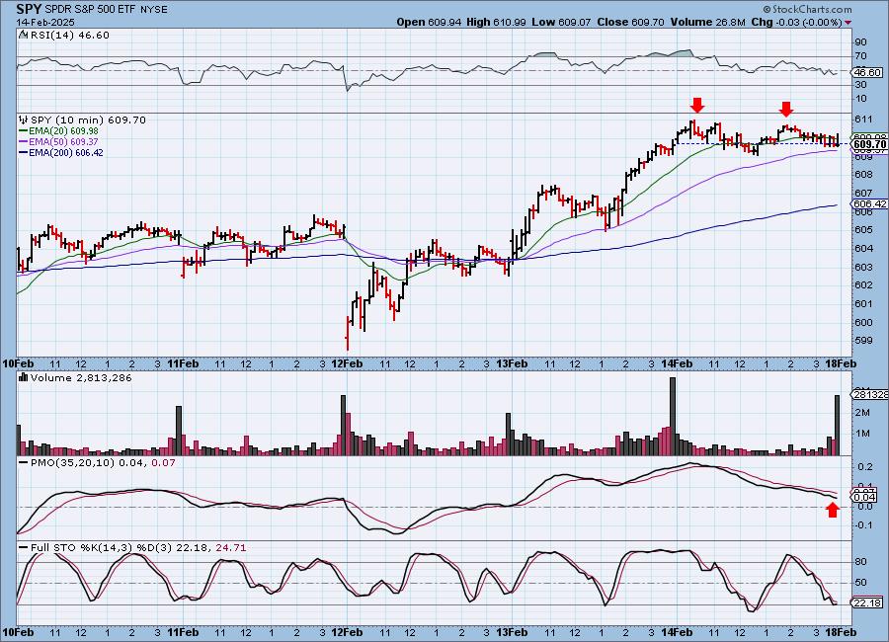Open the StockCharts.com copyright link
Viewport: 889px width, 642px height.
pos(807,9)
